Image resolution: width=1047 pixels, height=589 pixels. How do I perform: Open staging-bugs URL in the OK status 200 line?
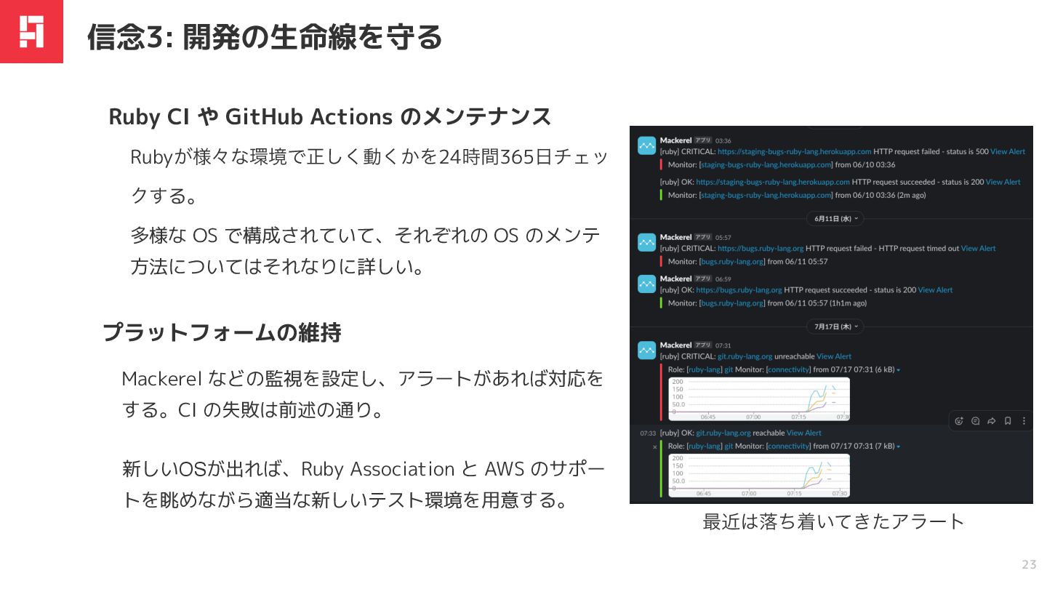click(x=773, y=182)
